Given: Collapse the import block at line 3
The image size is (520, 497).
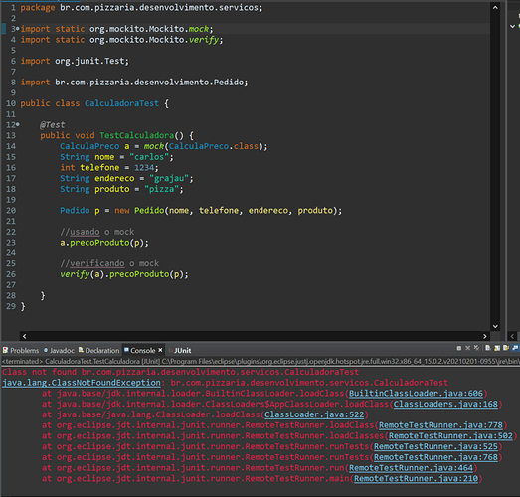Looking at the screenshot, I should (x=18, y=29).
